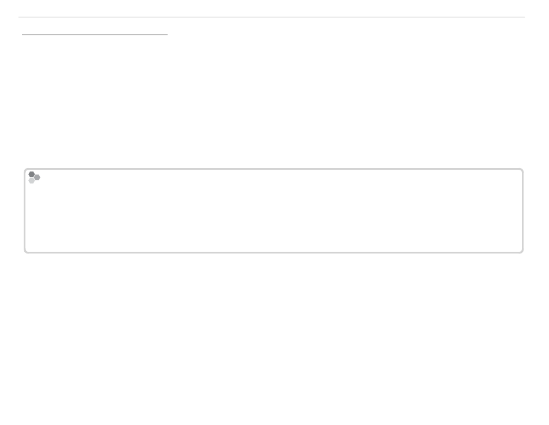Click the bottom-right corner of the rounded box
This screenshot has height=425, width=549.
[x=522, y=252]
